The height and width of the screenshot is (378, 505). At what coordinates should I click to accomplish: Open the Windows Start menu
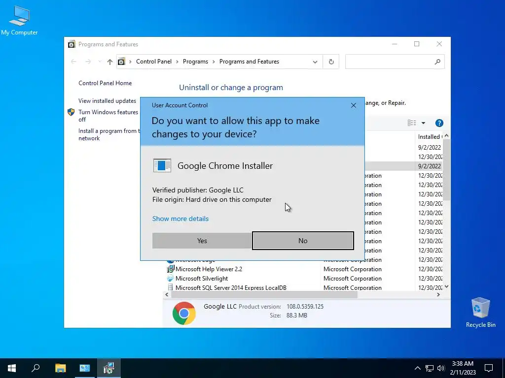(x=12, y=368)
